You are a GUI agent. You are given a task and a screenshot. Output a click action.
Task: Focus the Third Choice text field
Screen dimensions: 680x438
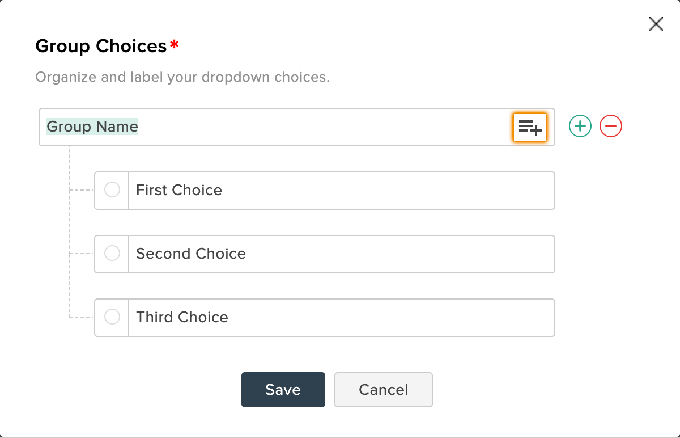pyautogui.click(x=342, y=318)
